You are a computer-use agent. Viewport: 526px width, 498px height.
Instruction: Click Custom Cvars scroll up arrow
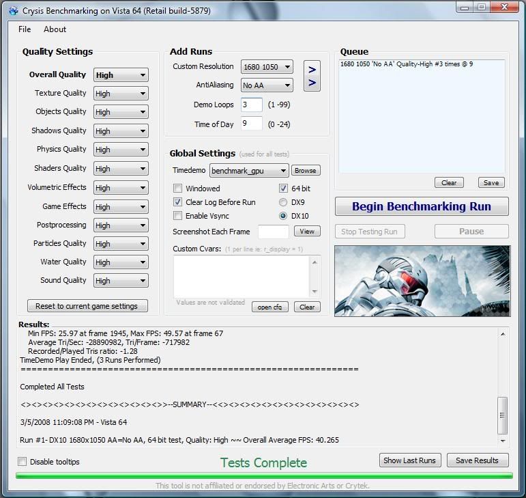point(315,262)
